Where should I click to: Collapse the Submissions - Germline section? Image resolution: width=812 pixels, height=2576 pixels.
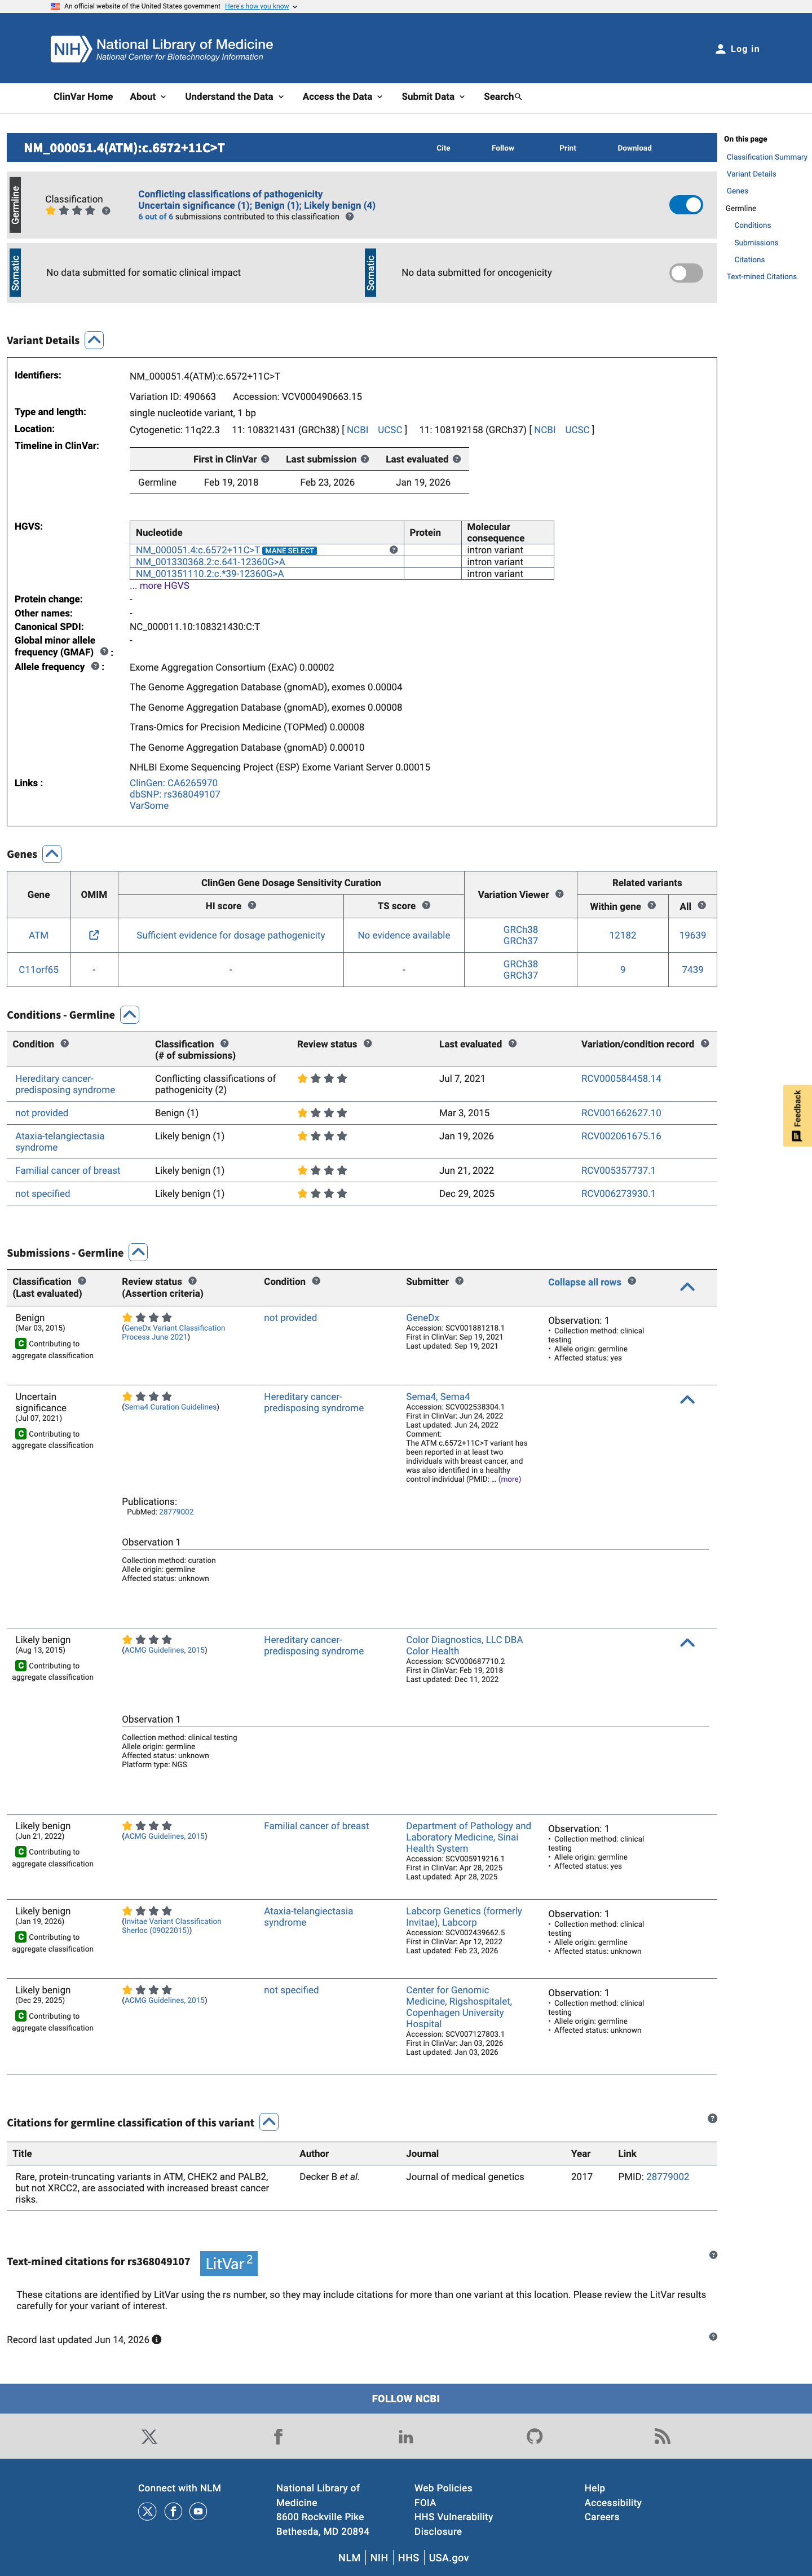pyautogui.click(x=139, y=1252)
